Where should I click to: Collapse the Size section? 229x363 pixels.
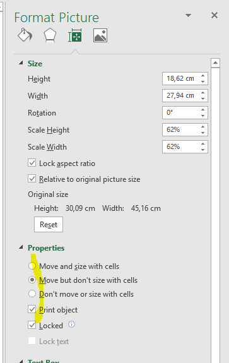click(21, 63)
